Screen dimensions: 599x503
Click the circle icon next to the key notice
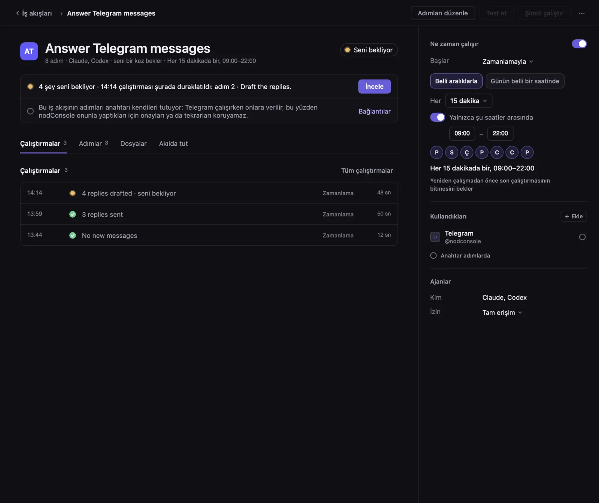click(x=30, y=111)
